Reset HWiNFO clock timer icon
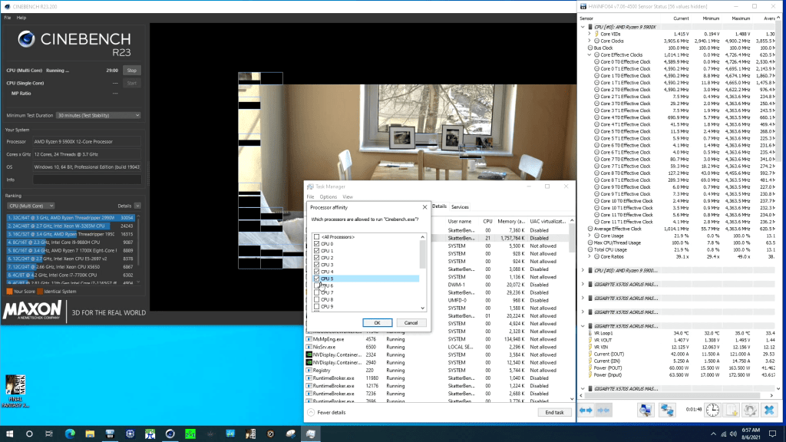 tap(712, 410)
